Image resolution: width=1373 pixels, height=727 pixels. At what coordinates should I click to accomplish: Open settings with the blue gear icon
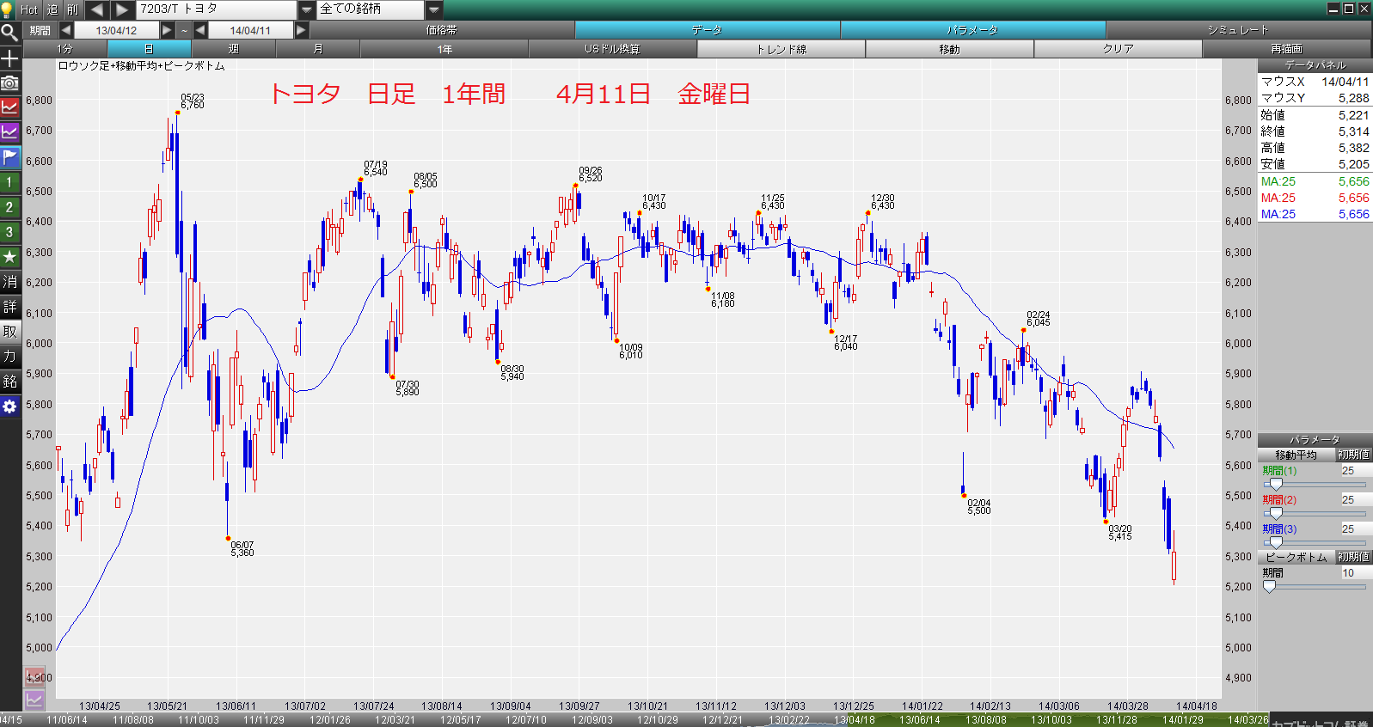(9, 406)
